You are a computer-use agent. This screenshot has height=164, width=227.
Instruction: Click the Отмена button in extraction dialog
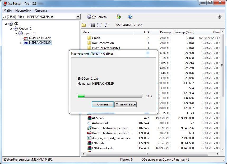coord(103,104)
